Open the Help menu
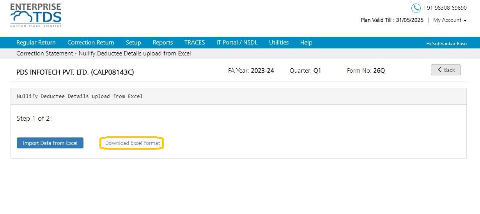The height and width of the screenshot is (214, 480). pos(306,43)
